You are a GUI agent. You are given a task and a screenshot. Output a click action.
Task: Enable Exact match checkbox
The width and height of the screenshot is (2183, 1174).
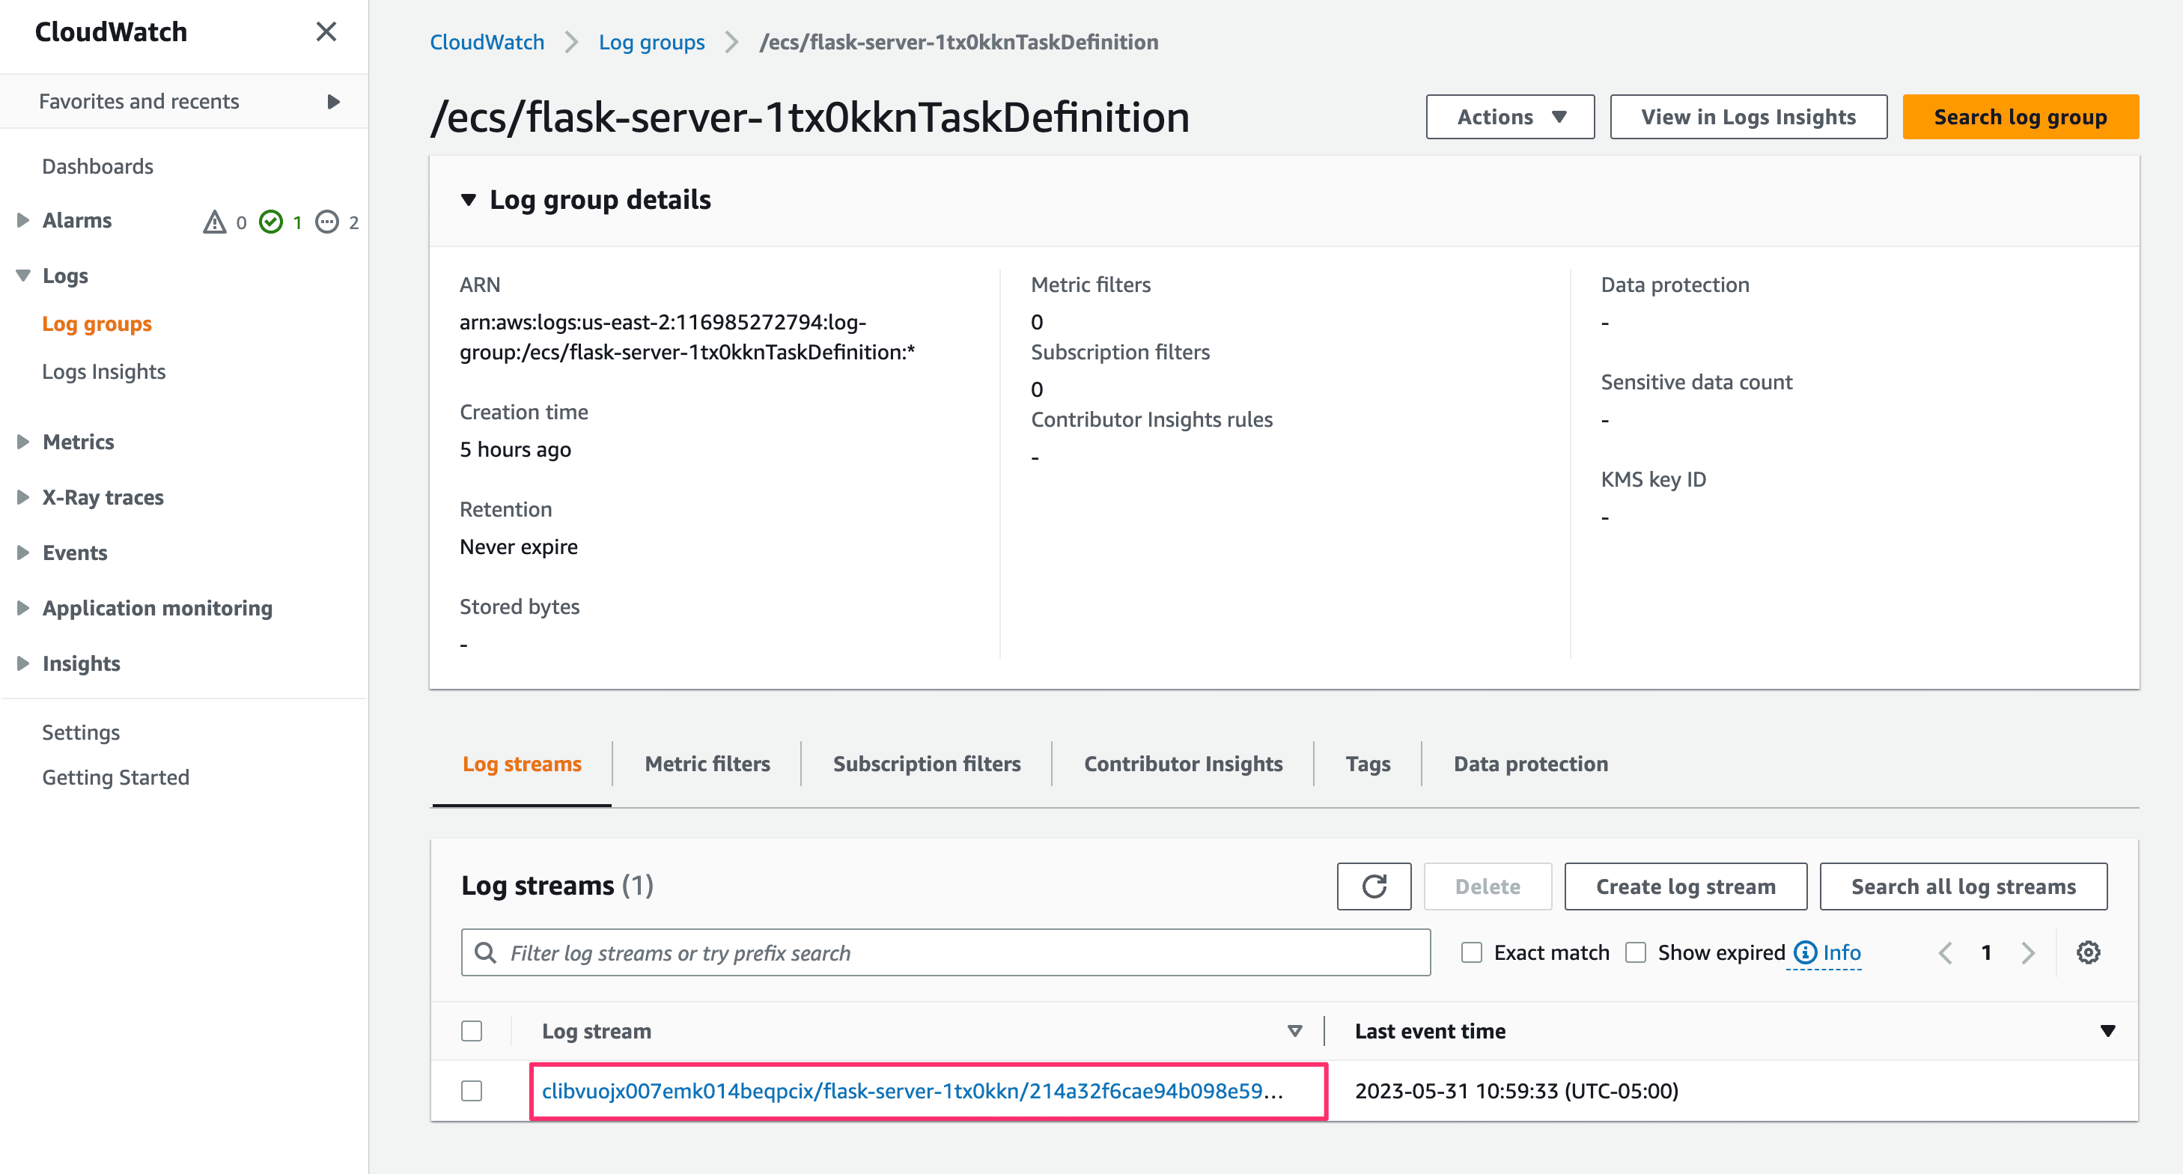pos(1472,953)
